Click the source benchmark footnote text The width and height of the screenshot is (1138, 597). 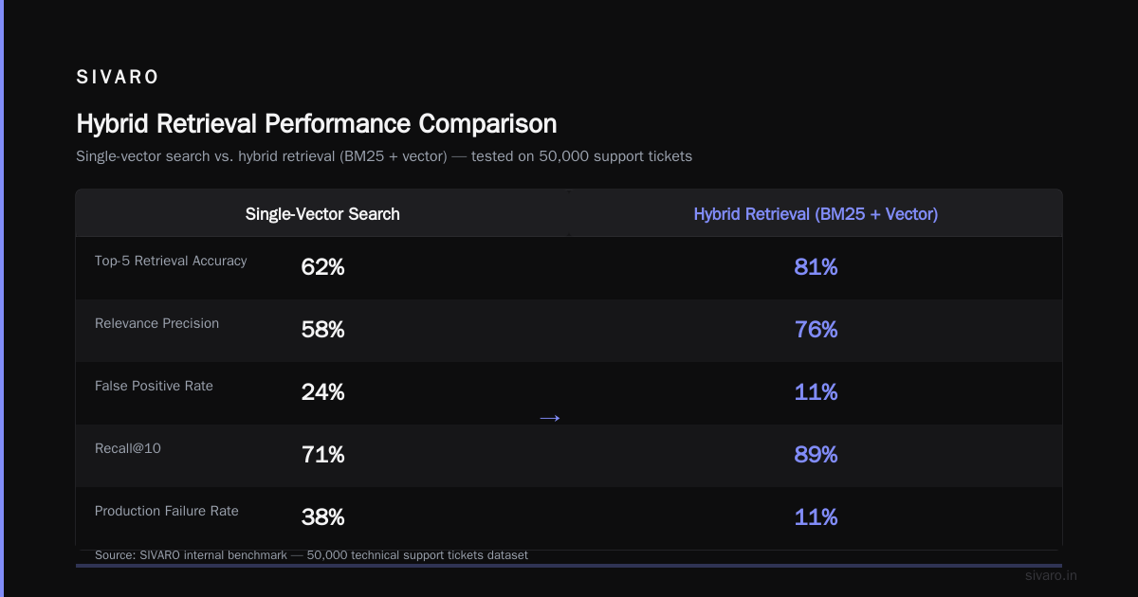pos(311,554)
